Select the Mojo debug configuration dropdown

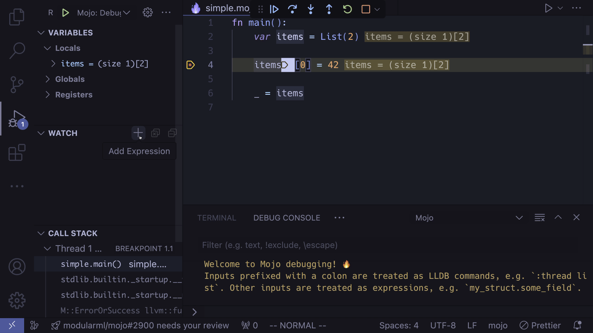tap(103, 12)
